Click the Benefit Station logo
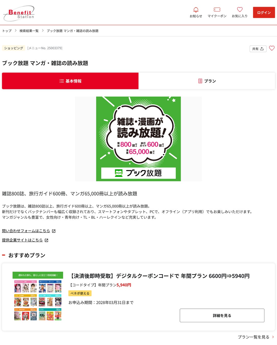The height and width of the screenshot is (345, 277). [x=19, y=13]
